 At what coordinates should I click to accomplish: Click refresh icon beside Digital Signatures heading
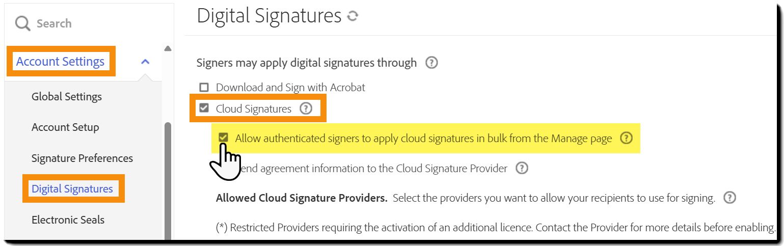pyautogui.click(x=352, y=16)
